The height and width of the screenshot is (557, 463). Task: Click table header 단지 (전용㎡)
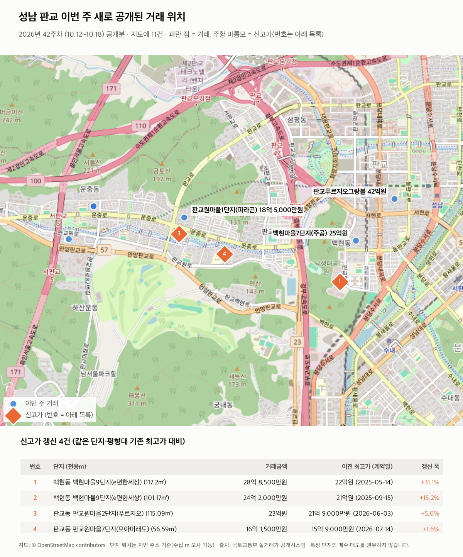pyautogui.click(x=70, y=467)
